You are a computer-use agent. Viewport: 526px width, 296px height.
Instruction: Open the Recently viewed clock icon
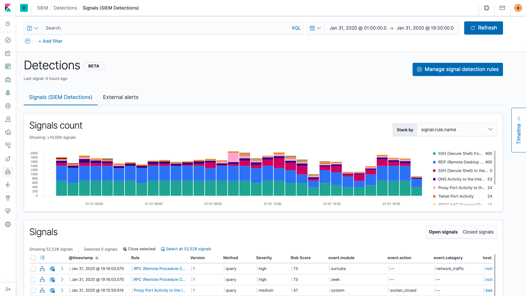click(x=8, y=24)
